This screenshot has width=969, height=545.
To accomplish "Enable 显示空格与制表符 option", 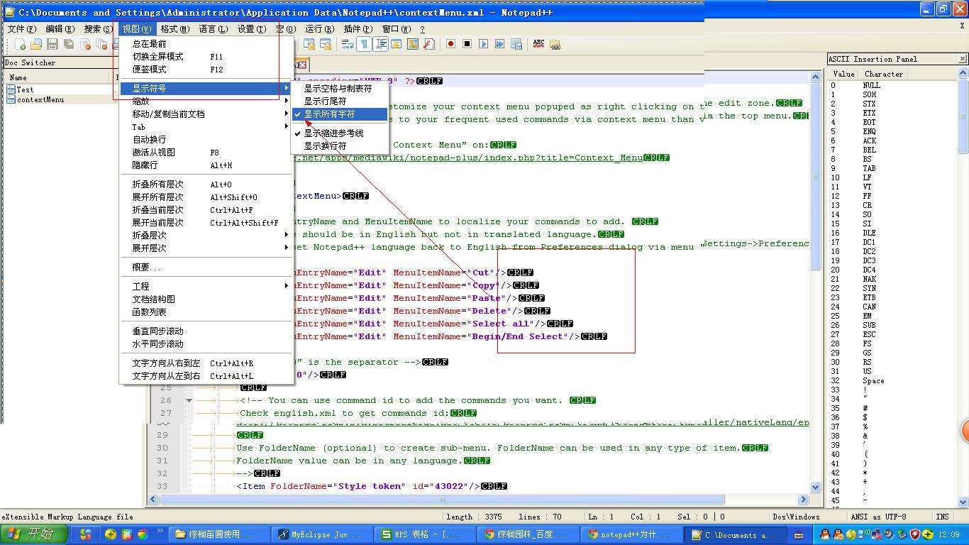I will (x=340, y=89).
